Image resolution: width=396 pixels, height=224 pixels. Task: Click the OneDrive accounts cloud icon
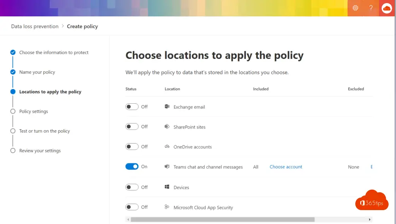[x=167, y=147]
